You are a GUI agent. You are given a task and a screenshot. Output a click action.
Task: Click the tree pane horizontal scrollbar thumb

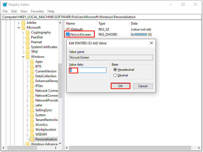[x=22, y=148]
